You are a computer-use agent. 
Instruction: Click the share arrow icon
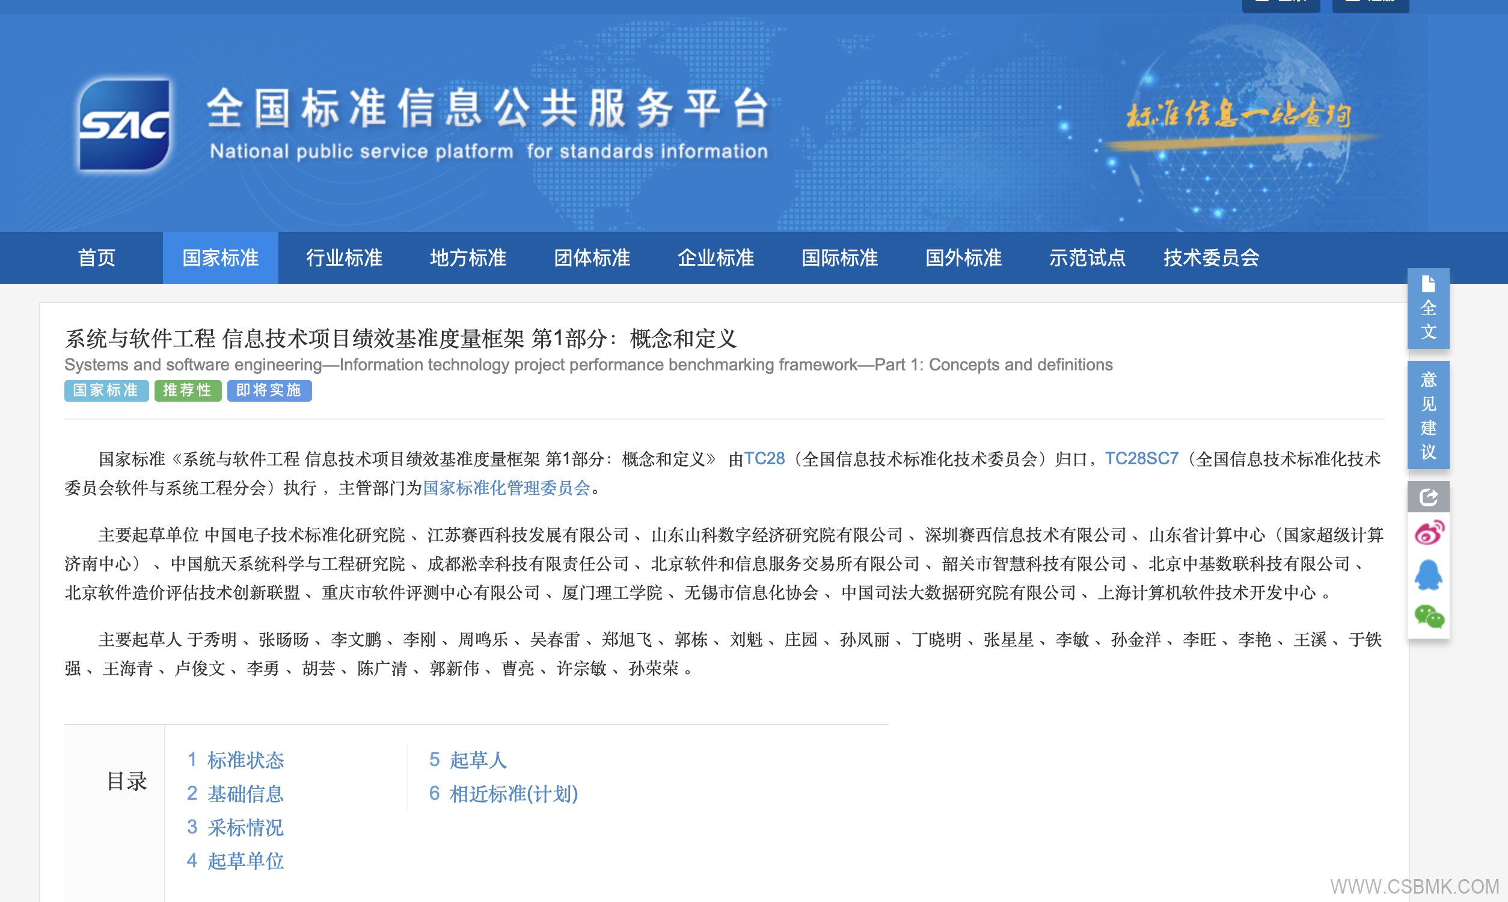(1428, 497)
